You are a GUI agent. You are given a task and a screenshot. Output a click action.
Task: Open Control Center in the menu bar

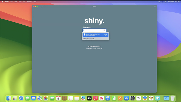click(166, 2)
